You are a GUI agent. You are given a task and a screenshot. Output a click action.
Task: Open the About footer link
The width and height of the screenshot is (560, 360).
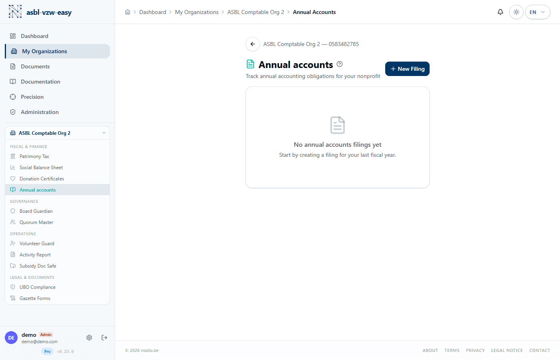[430, 350]
